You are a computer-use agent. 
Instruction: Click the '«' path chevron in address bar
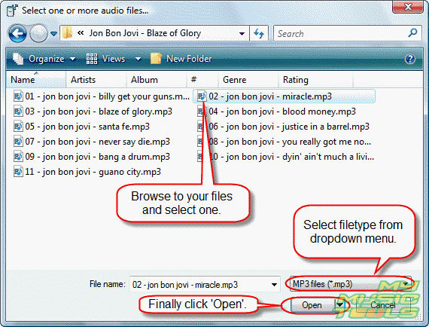click(x=81, y=33)
